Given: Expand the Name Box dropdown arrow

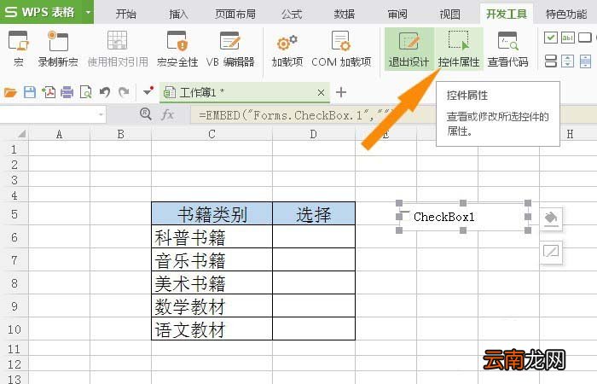Looking at the screenshot, I should pos(101,114).
